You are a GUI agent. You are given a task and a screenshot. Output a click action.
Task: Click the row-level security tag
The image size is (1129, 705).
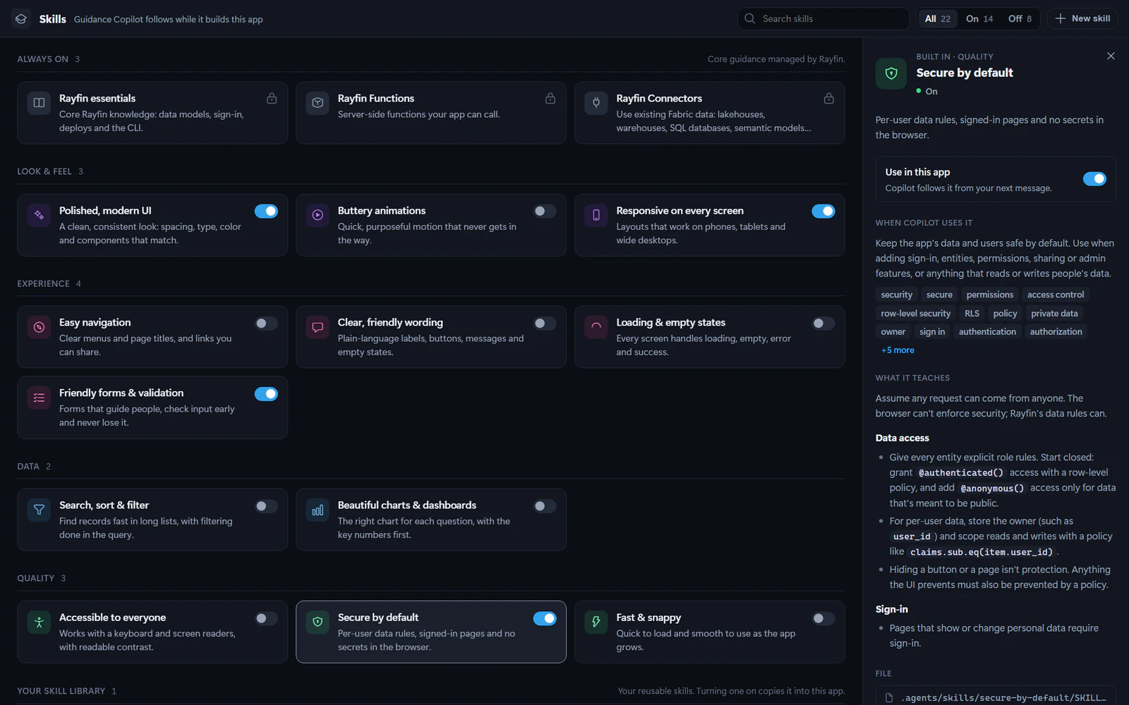point(915,314)
